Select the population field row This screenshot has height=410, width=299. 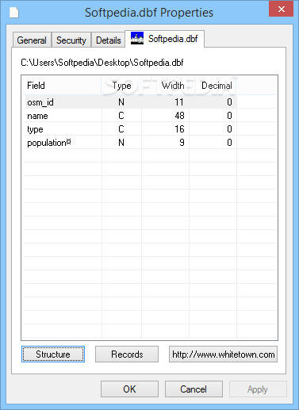coord(129,143)
